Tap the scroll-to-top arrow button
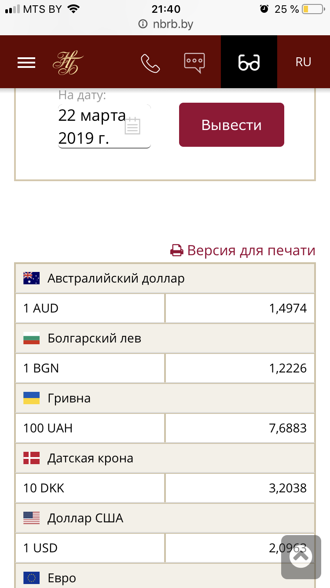Viewport: 330px width, 588px height. tap(301, 556)
